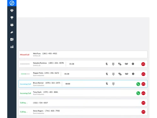
Task: Click Natasha Rominov contact name
Action: coord(40,63)
